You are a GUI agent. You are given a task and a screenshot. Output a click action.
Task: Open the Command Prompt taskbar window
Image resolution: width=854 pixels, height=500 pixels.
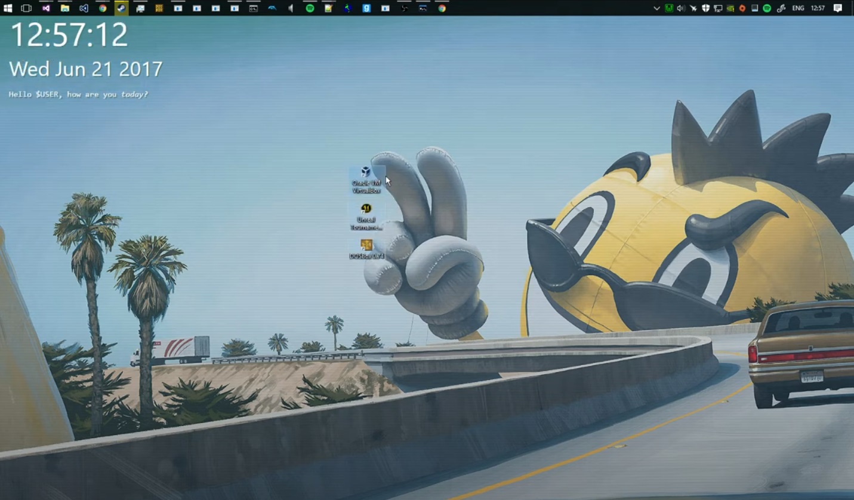(x=254, y=8)
